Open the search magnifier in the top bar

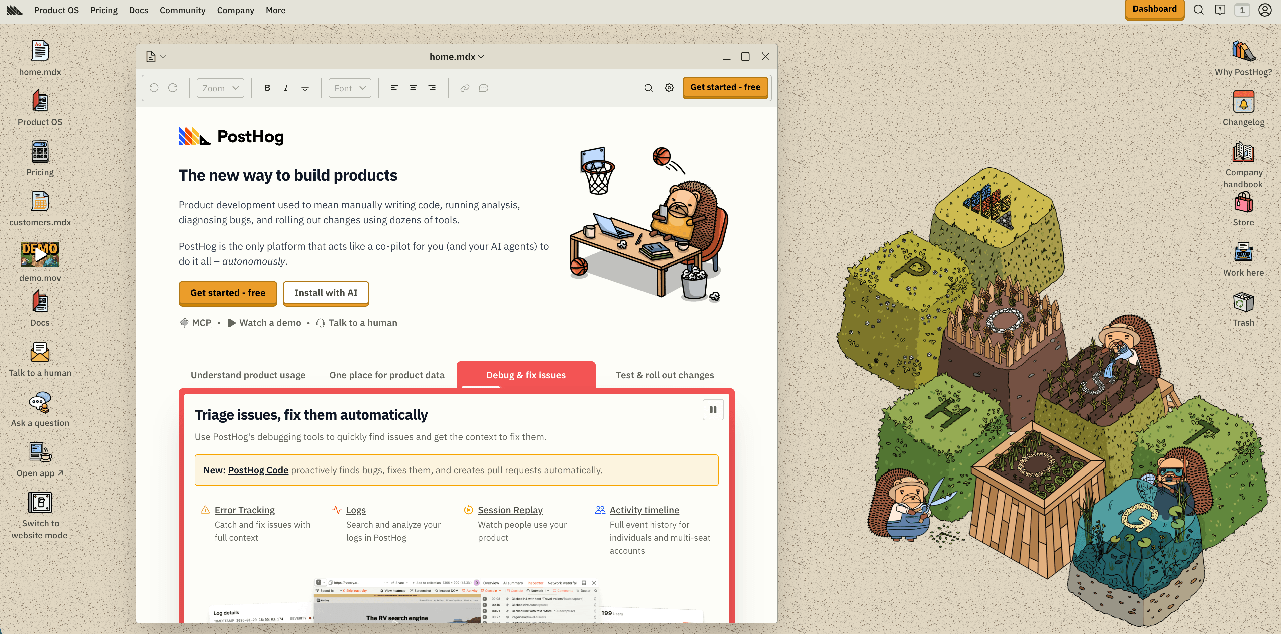click(1199, 10)
